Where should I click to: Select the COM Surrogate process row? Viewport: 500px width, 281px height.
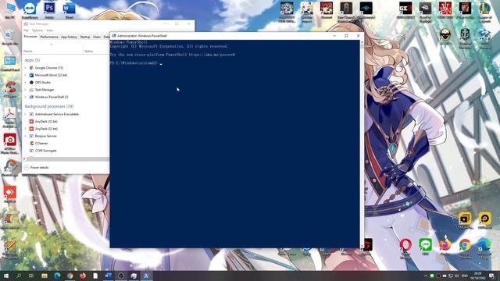(66, 151)
